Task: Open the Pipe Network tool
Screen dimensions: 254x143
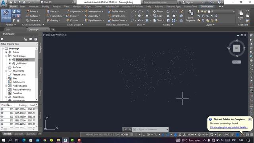Action: tap(94, 20)
